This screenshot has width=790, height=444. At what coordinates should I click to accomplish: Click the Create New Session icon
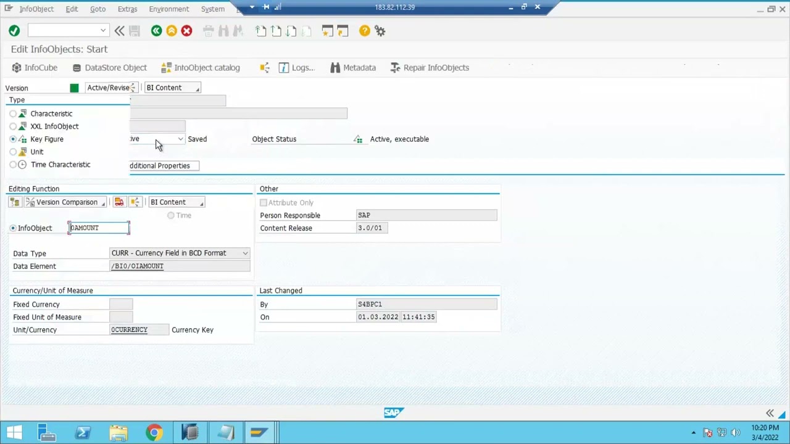click(x=328, y=31)
